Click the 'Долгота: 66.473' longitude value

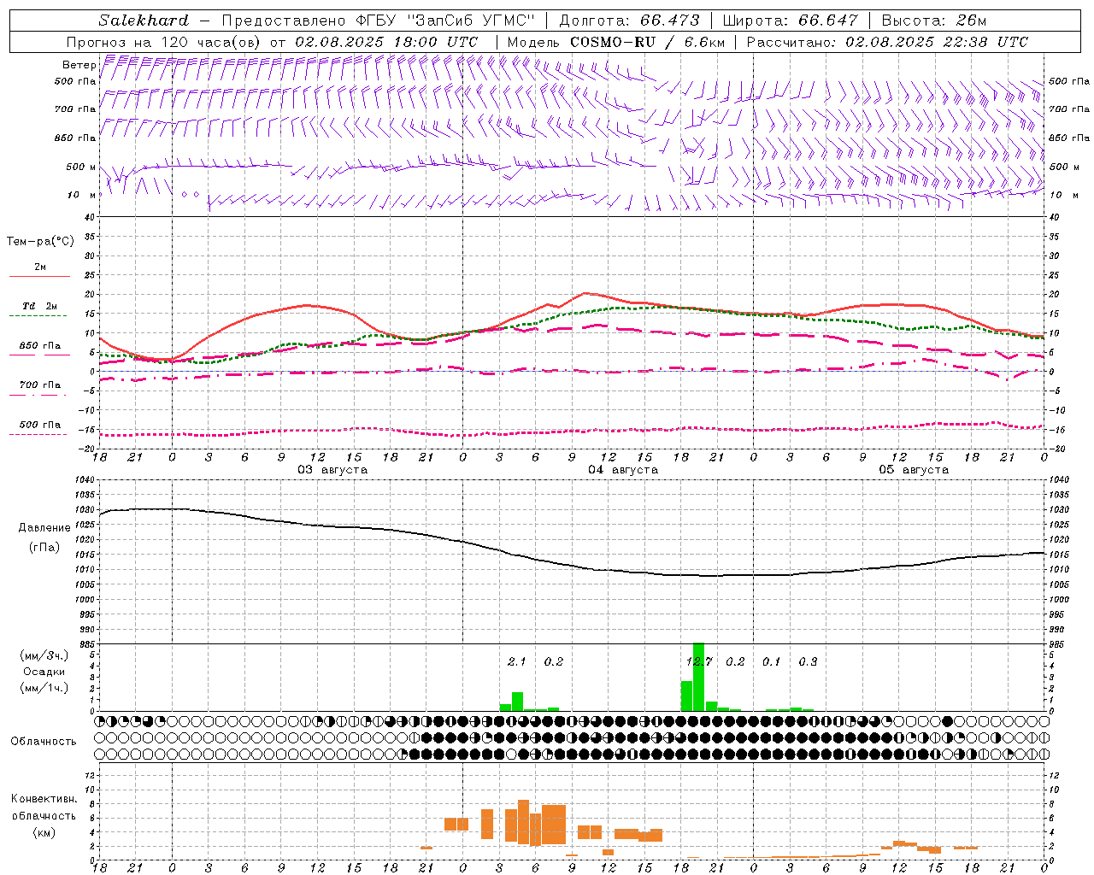(x=629, y=21)
